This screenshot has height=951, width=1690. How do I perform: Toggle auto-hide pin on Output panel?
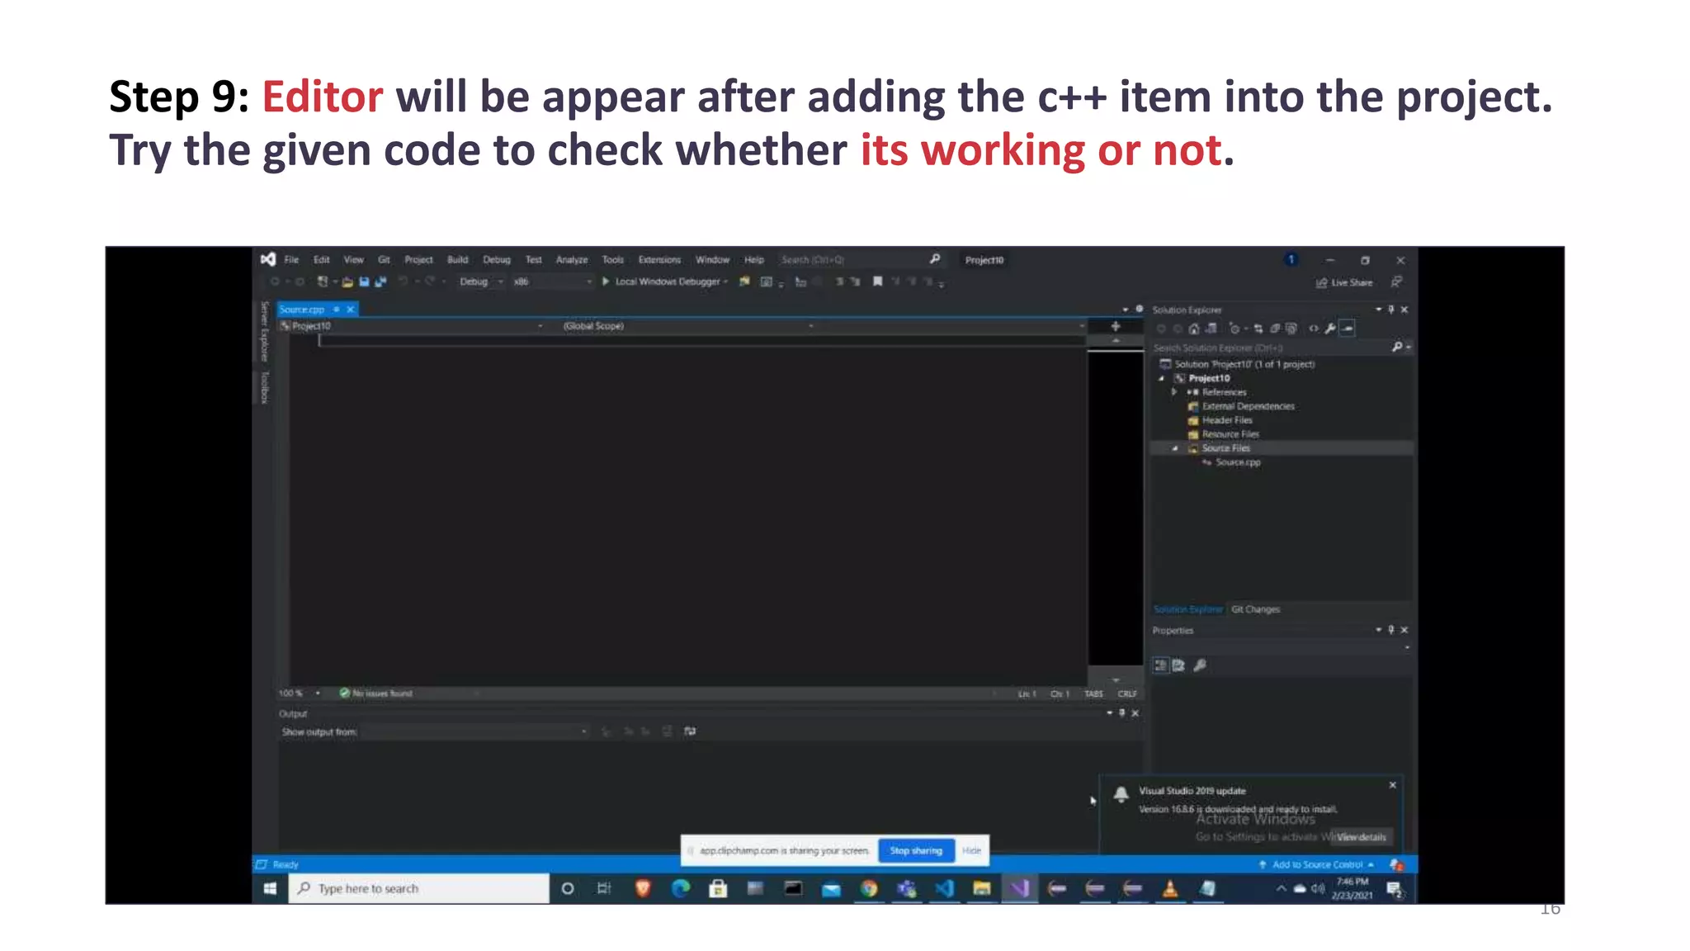(x=1121, y=713)
